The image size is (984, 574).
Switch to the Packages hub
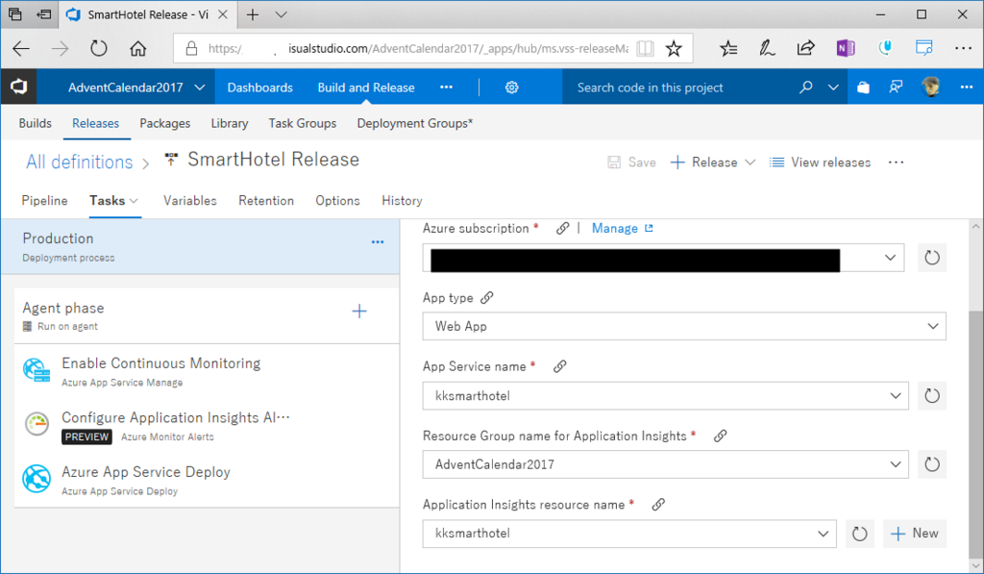click(x=165, y=123)
